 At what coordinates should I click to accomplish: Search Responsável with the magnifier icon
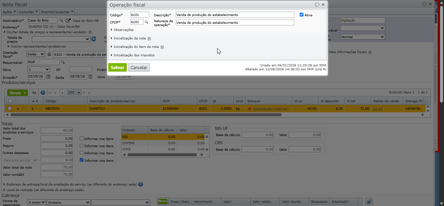pyautogui.click(x=63, y=62)
